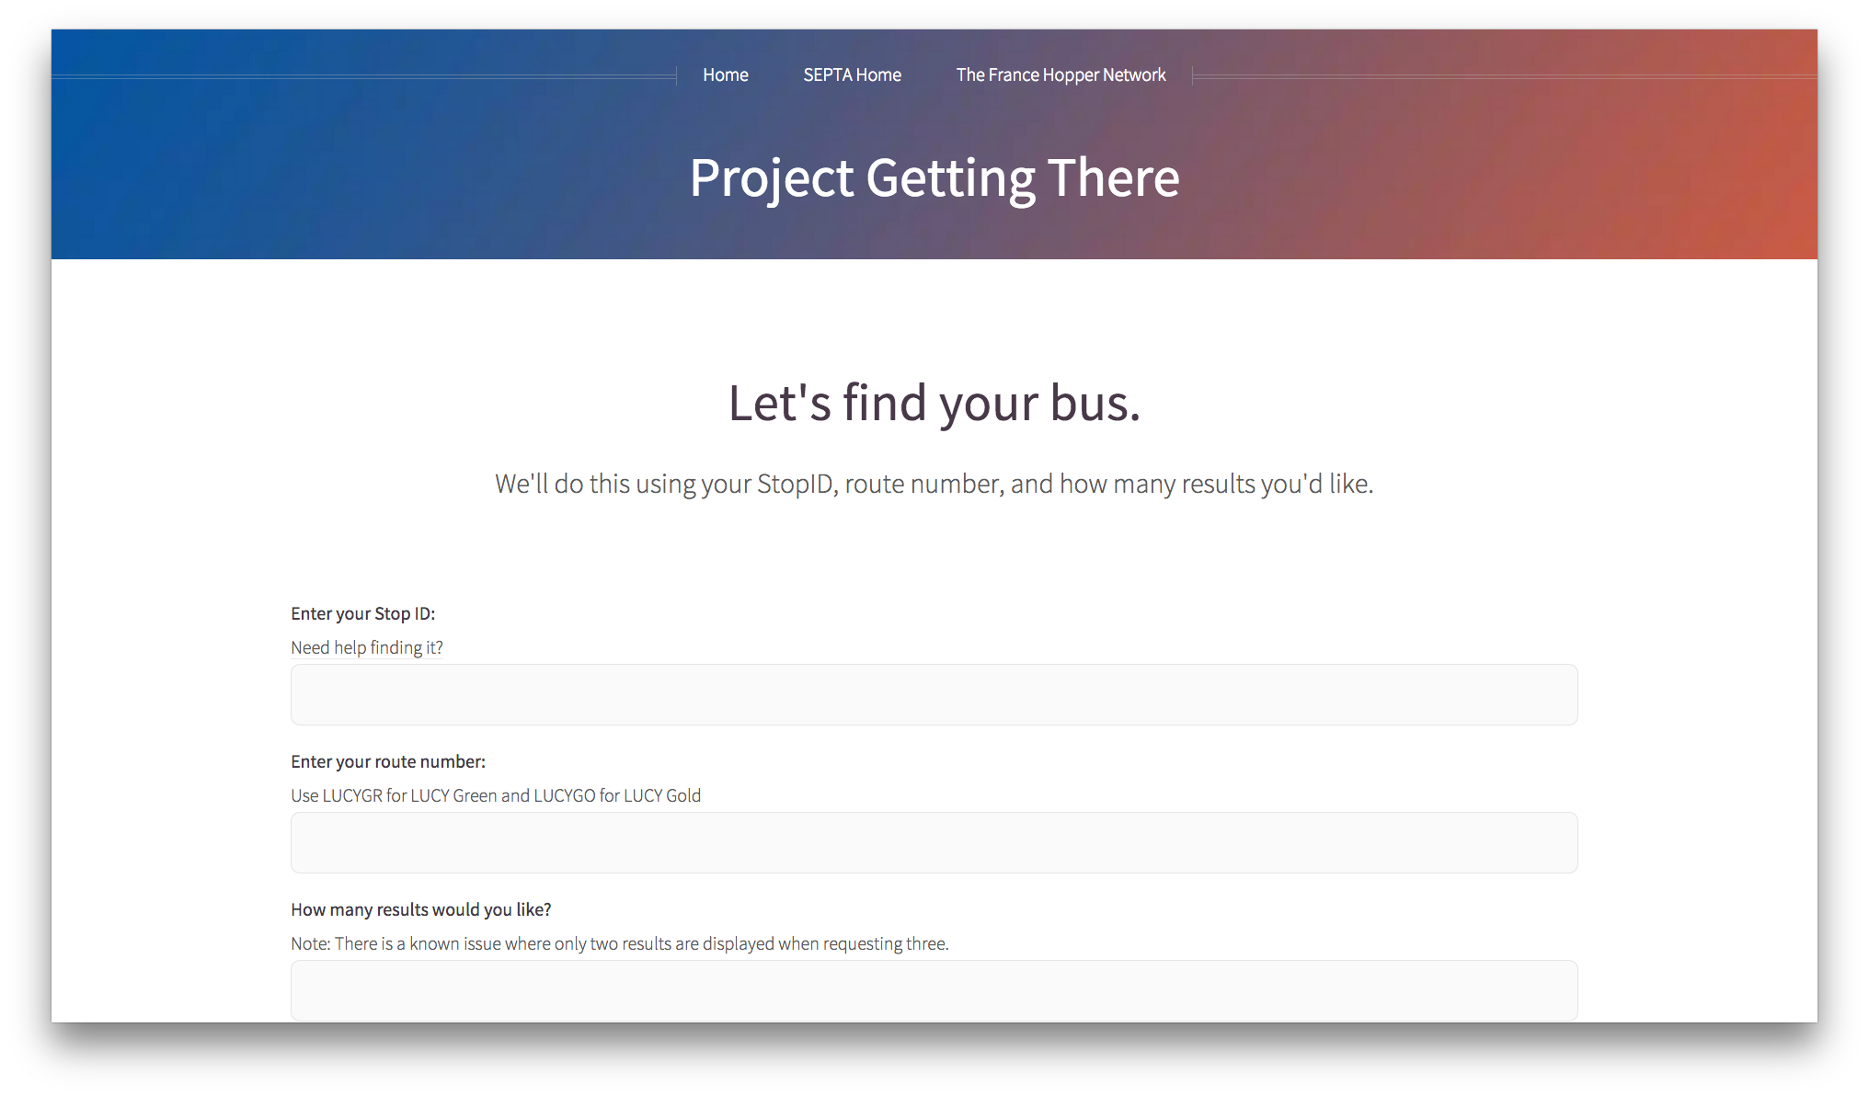Click the known issue note about three results

[619, 943]
